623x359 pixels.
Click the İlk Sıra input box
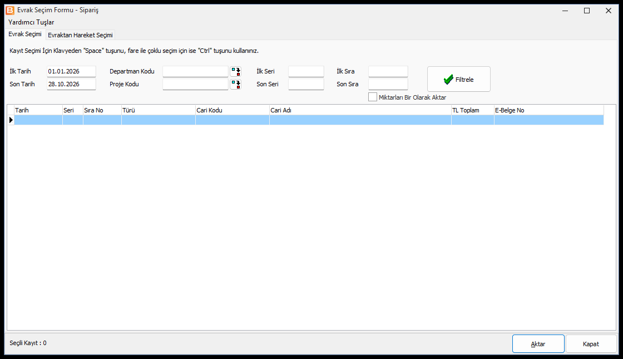(388, 72)
